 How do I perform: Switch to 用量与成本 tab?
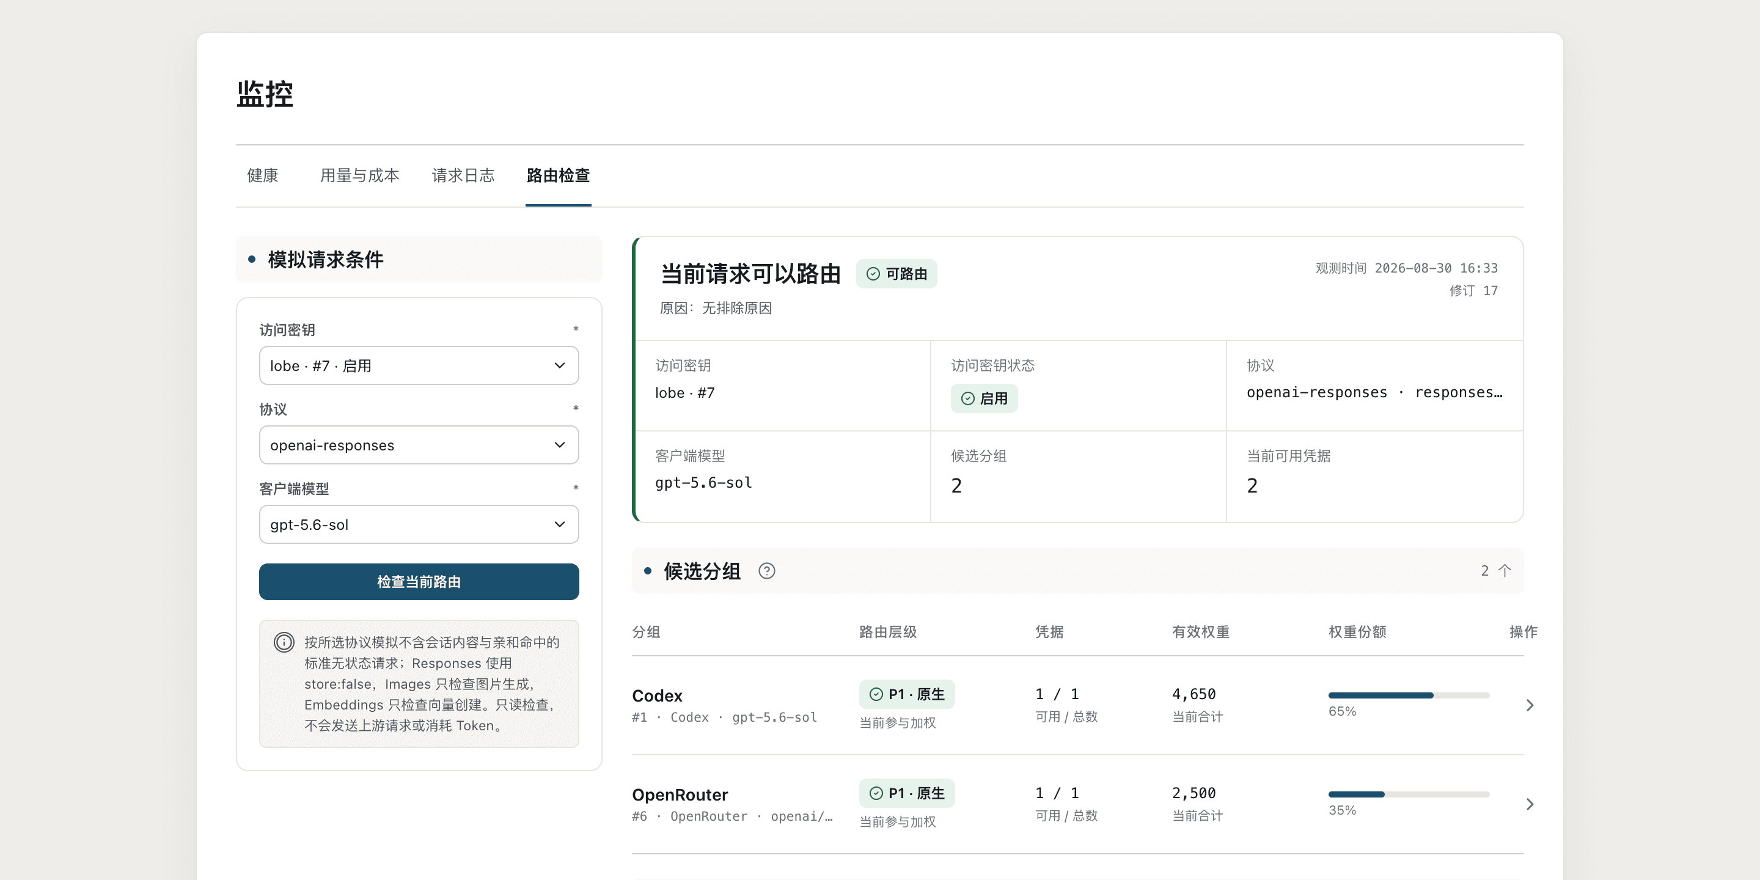[x=359, y=175]
